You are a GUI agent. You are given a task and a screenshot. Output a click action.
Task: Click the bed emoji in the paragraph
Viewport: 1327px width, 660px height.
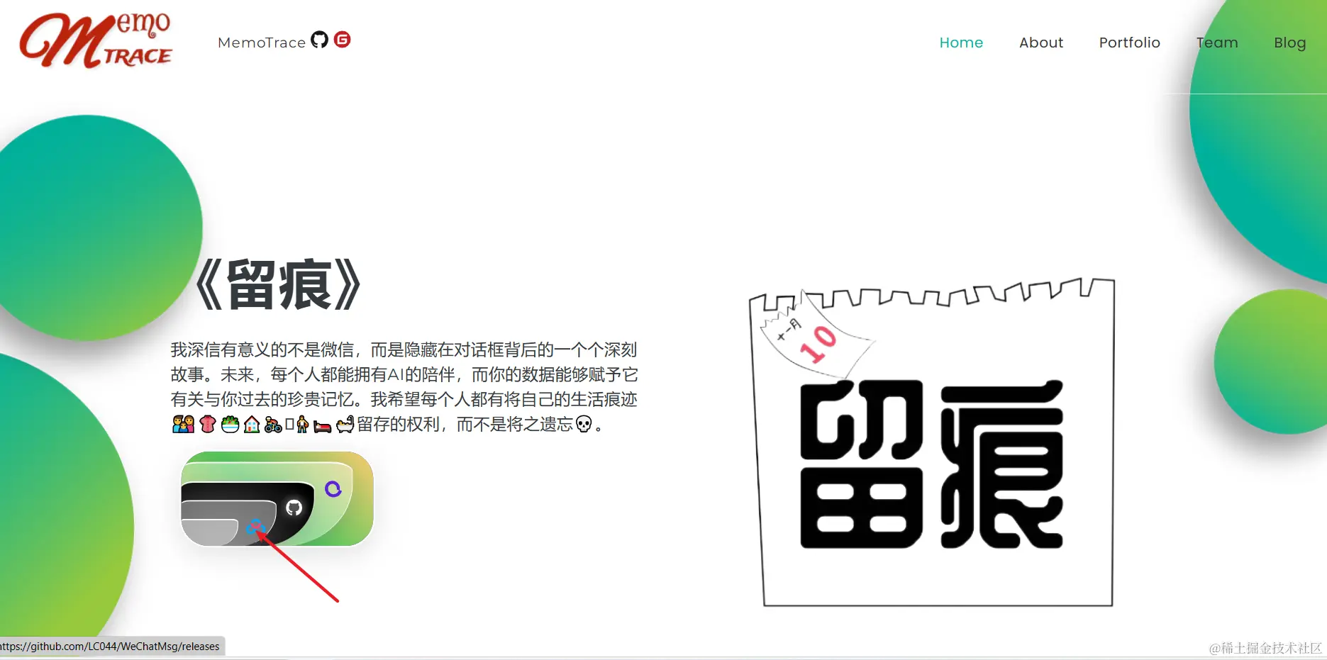pyautogui.click(x=323, y=425)
